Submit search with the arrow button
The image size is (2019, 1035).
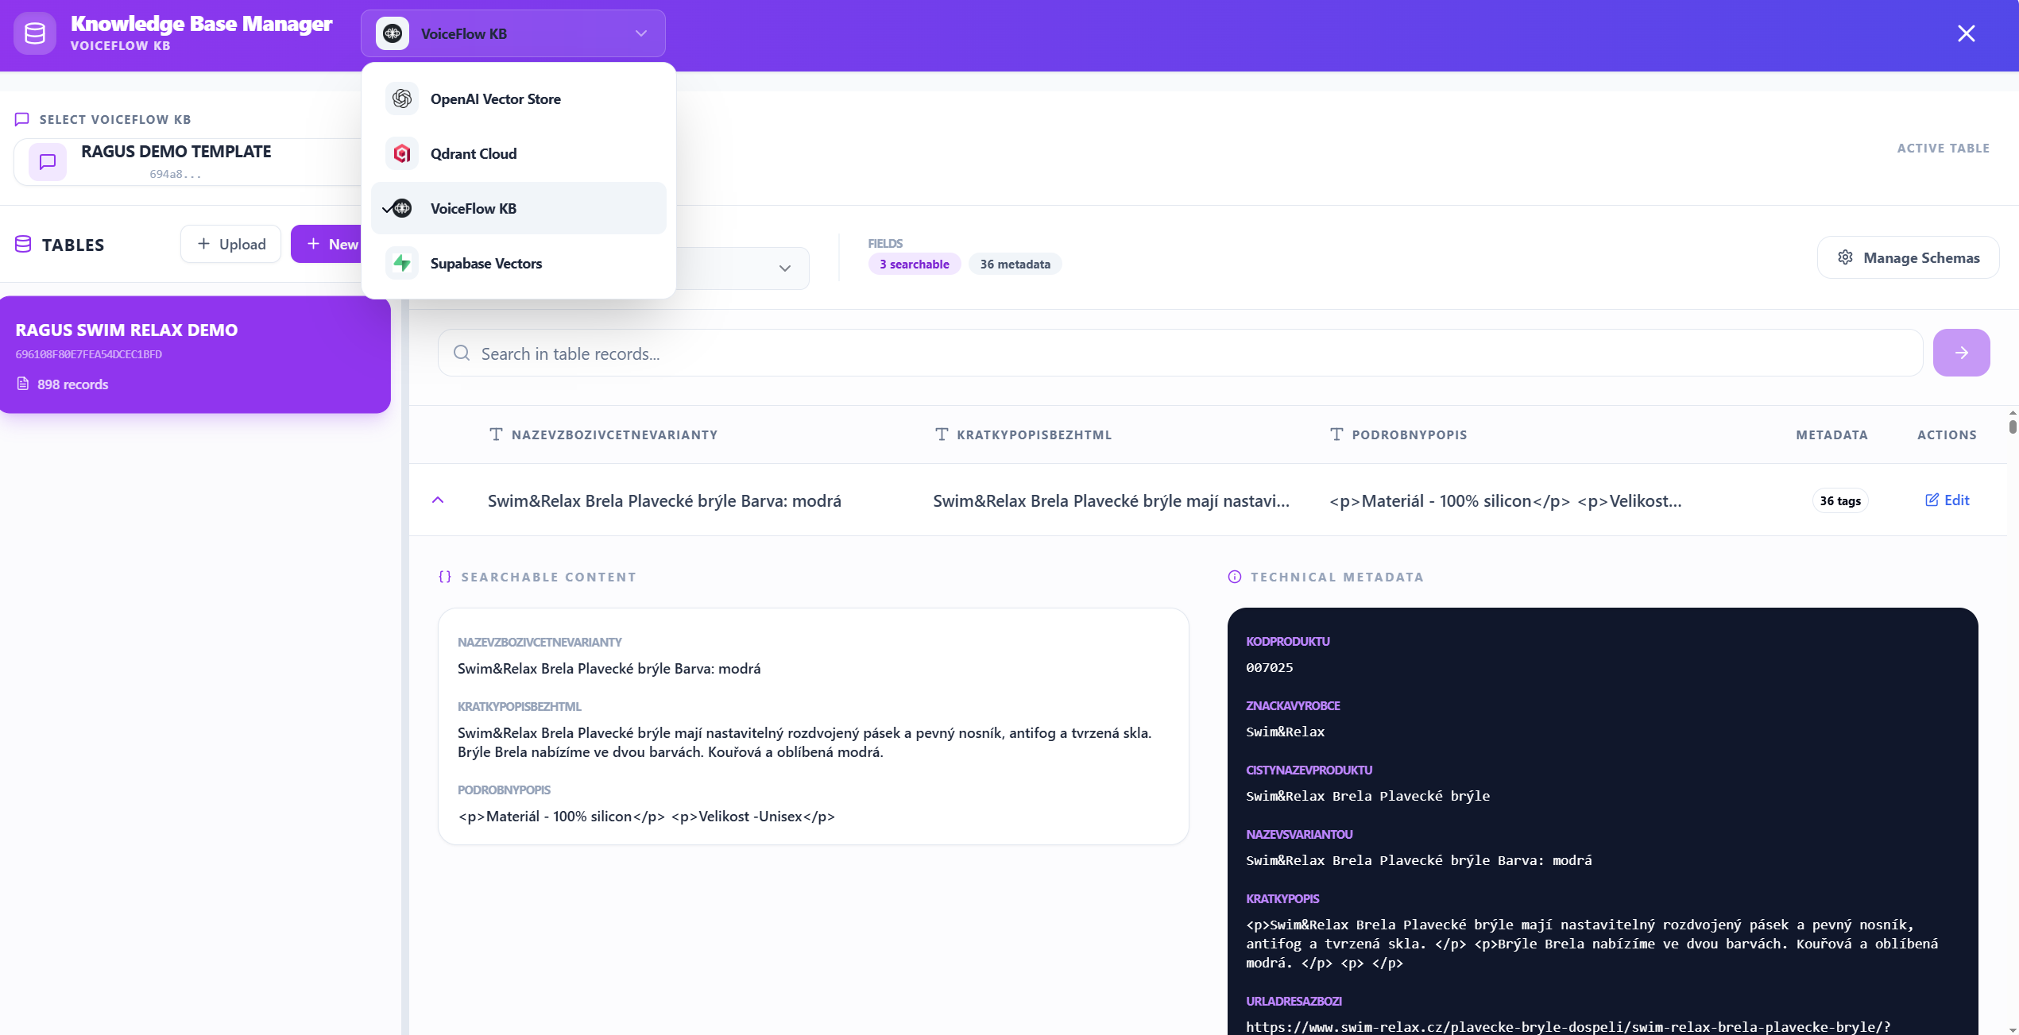click(x=1961, y=353)
